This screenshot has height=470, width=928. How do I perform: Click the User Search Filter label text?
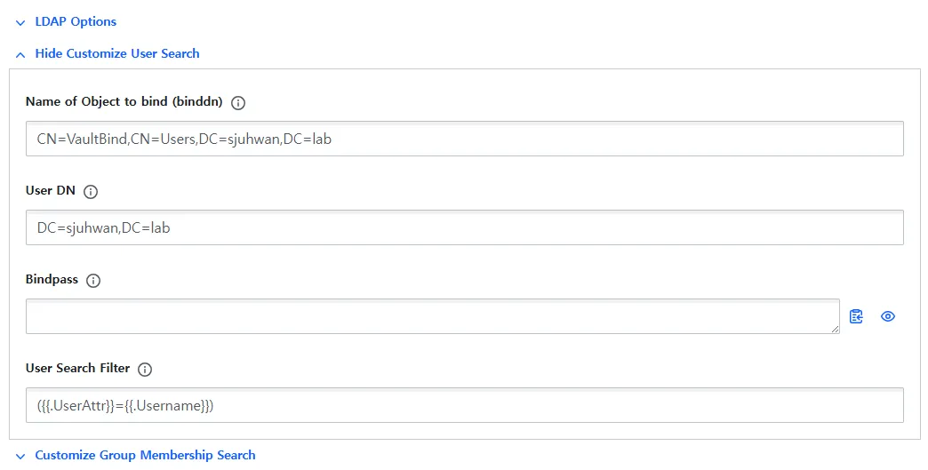(x=77, y=368)
